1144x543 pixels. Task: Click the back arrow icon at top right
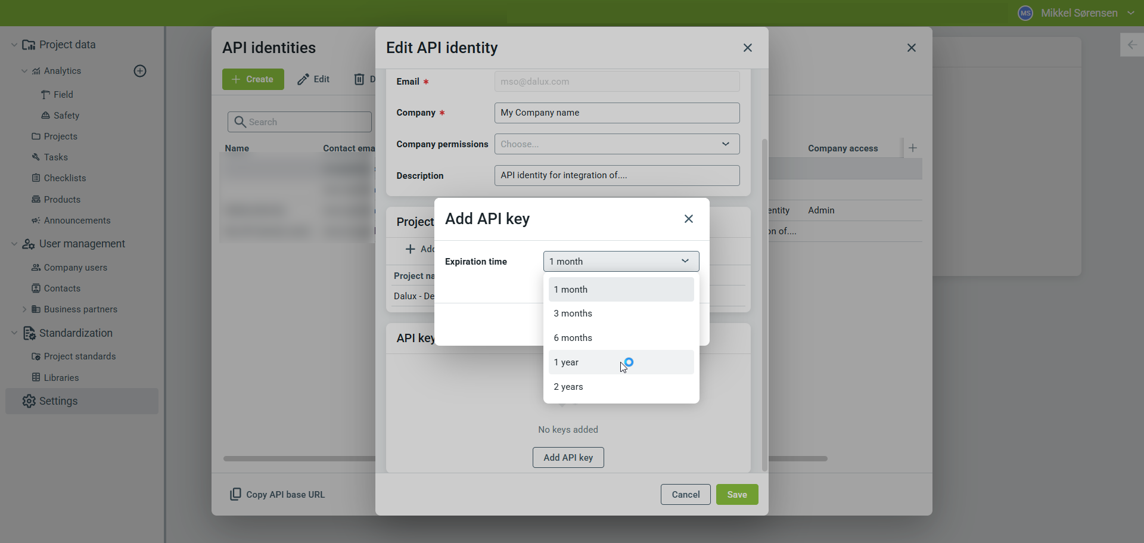[x=1131, y=45]
